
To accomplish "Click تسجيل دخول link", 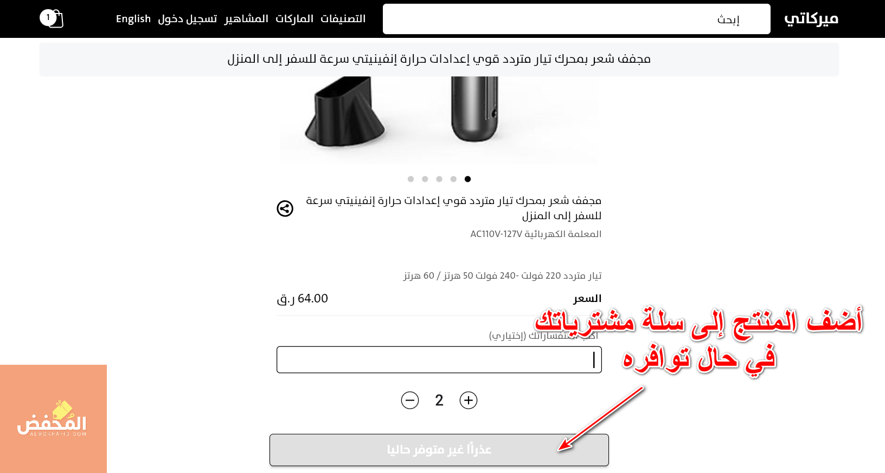I will click(188, 18).
